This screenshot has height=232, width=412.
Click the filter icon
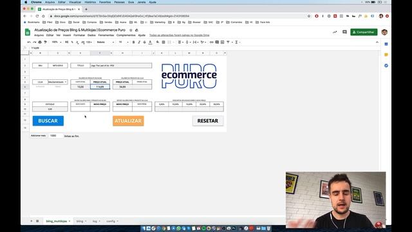point(228,42)
